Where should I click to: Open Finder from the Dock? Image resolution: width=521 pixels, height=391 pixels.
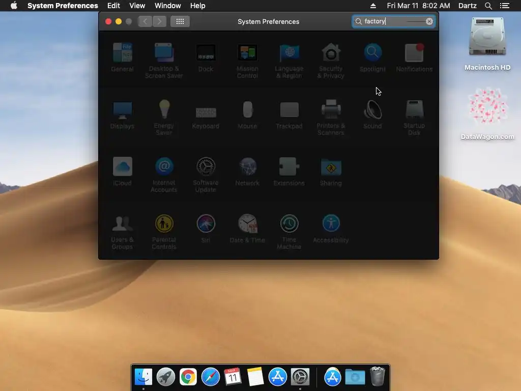pos(143,377)
